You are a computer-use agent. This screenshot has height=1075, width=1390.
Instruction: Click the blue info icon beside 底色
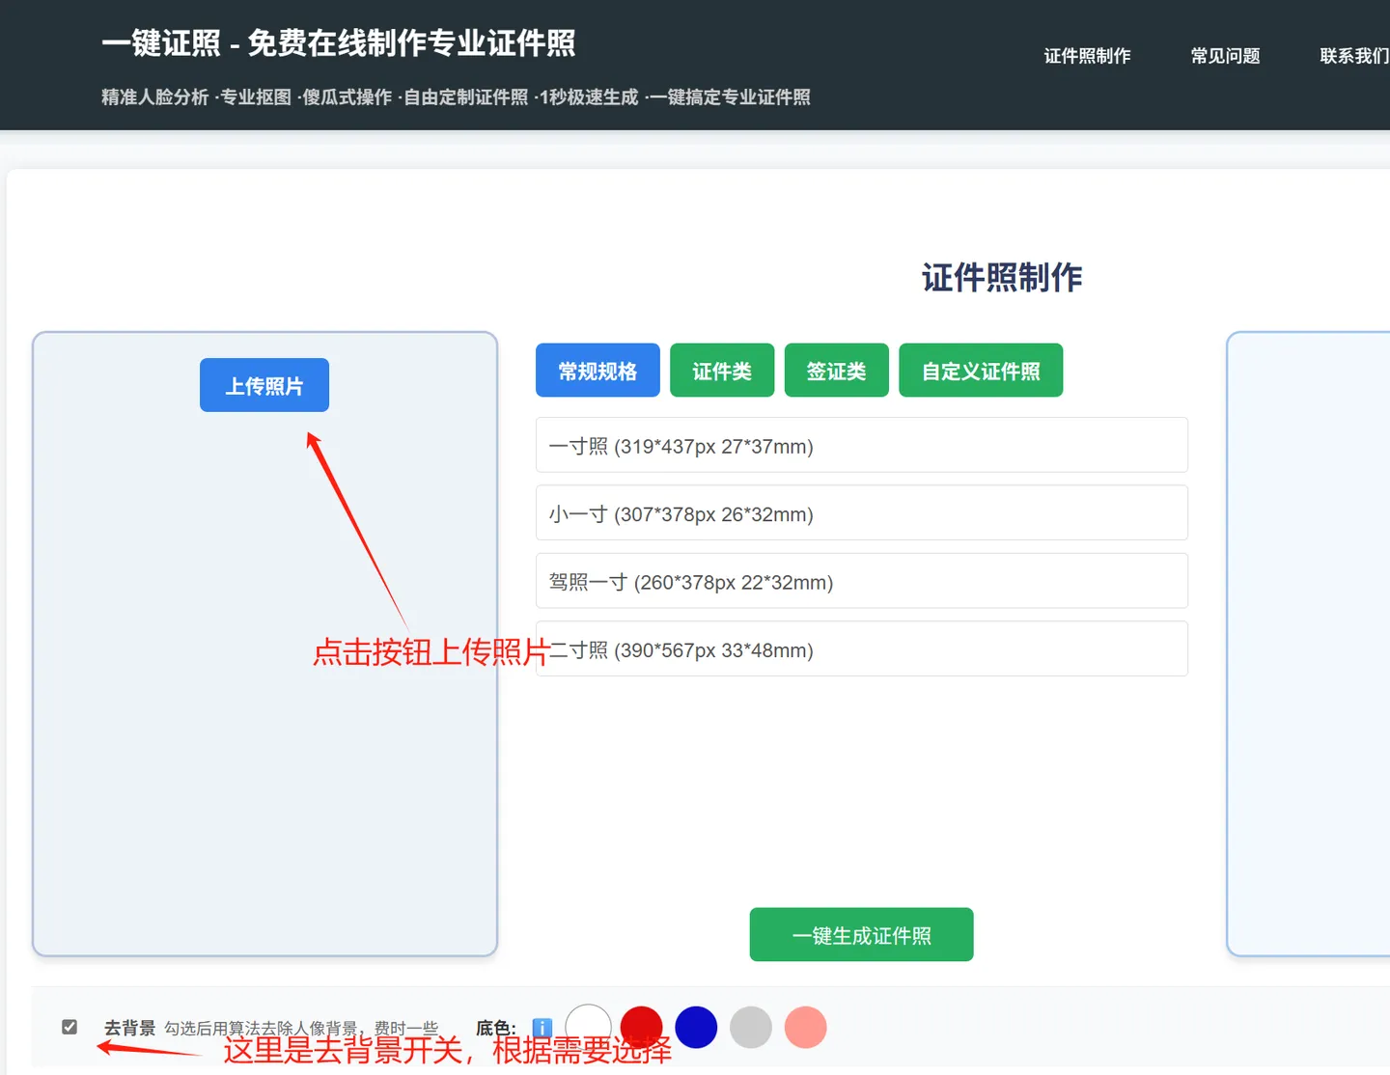542,1028
